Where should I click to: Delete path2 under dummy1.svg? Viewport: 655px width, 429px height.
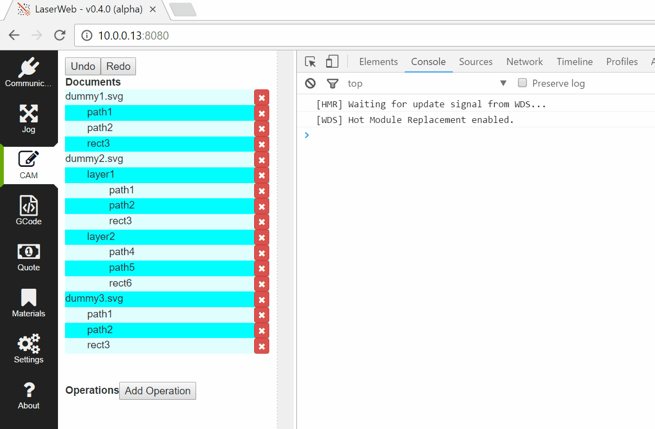click(262, 129)
